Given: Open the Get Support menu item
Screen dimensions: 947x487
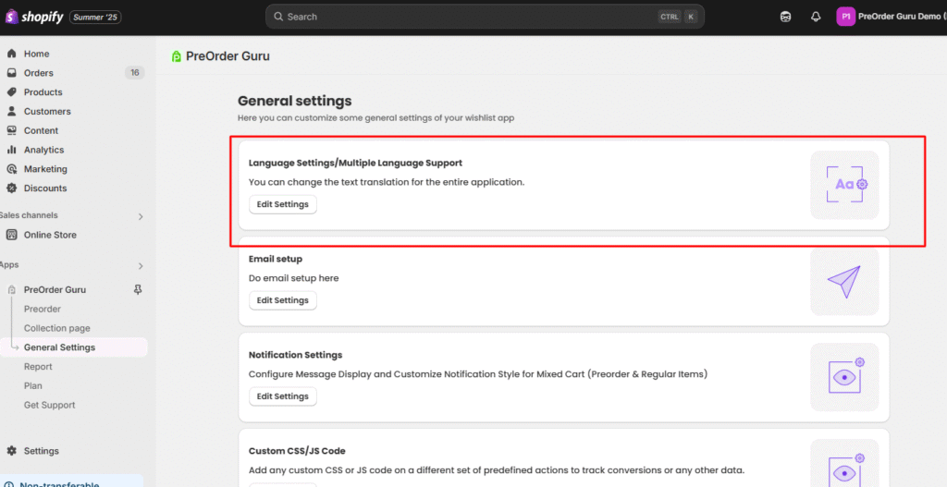Looking at the screenshot, I should [x=49, y=405].
